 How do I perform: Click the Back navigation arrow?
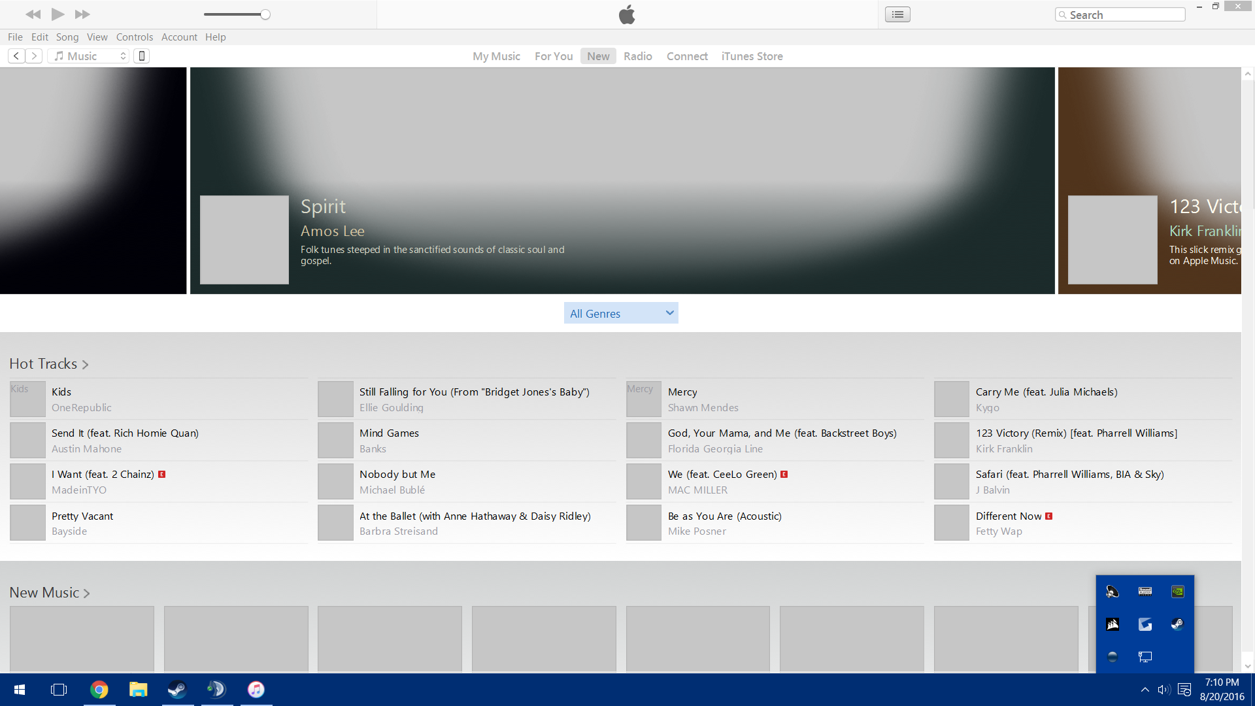pos(17,56)
